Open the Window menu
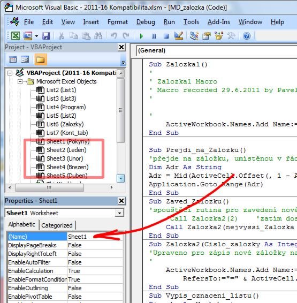The width and height of the screenshot is (297, 303). (x=250, y=22)
